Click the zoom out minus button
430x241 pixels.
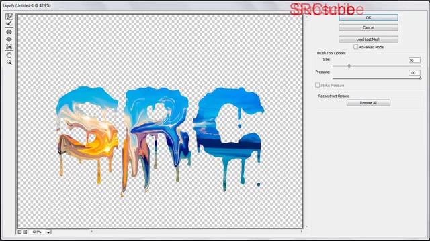pos(19,232)
